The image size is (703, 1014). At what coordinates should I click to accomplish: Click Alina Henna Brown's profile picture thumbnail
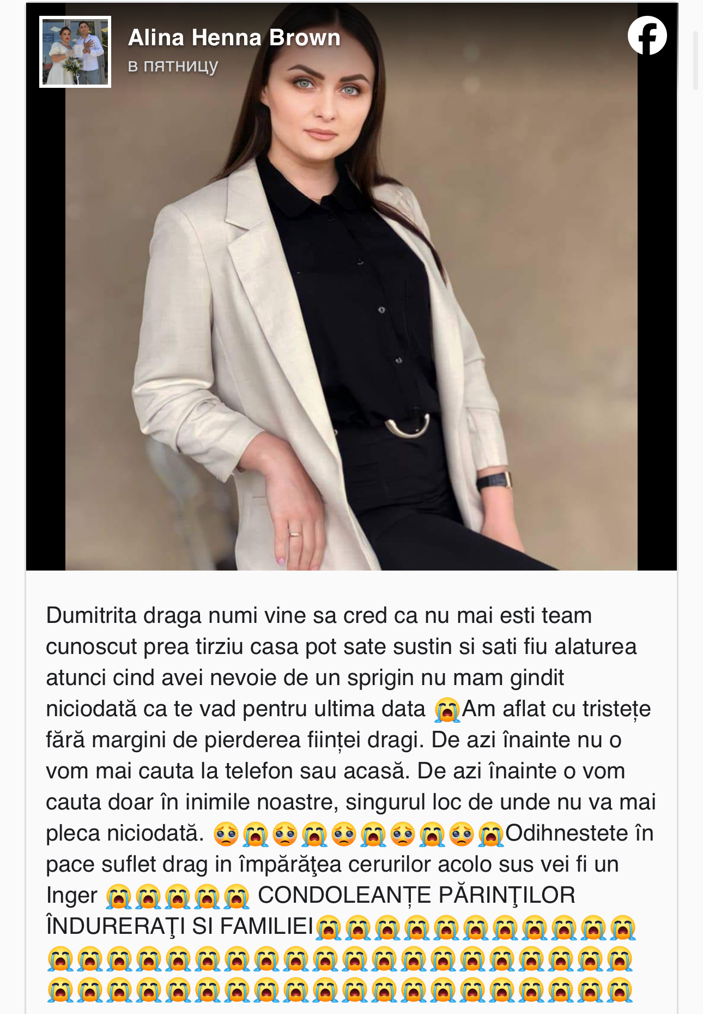pos(75,52)
